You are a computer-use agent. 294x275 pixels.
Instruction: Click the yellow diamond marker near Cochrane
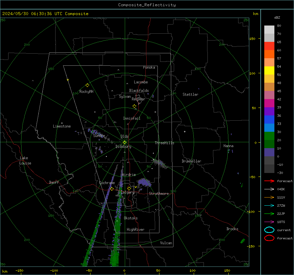coord(112,189)
